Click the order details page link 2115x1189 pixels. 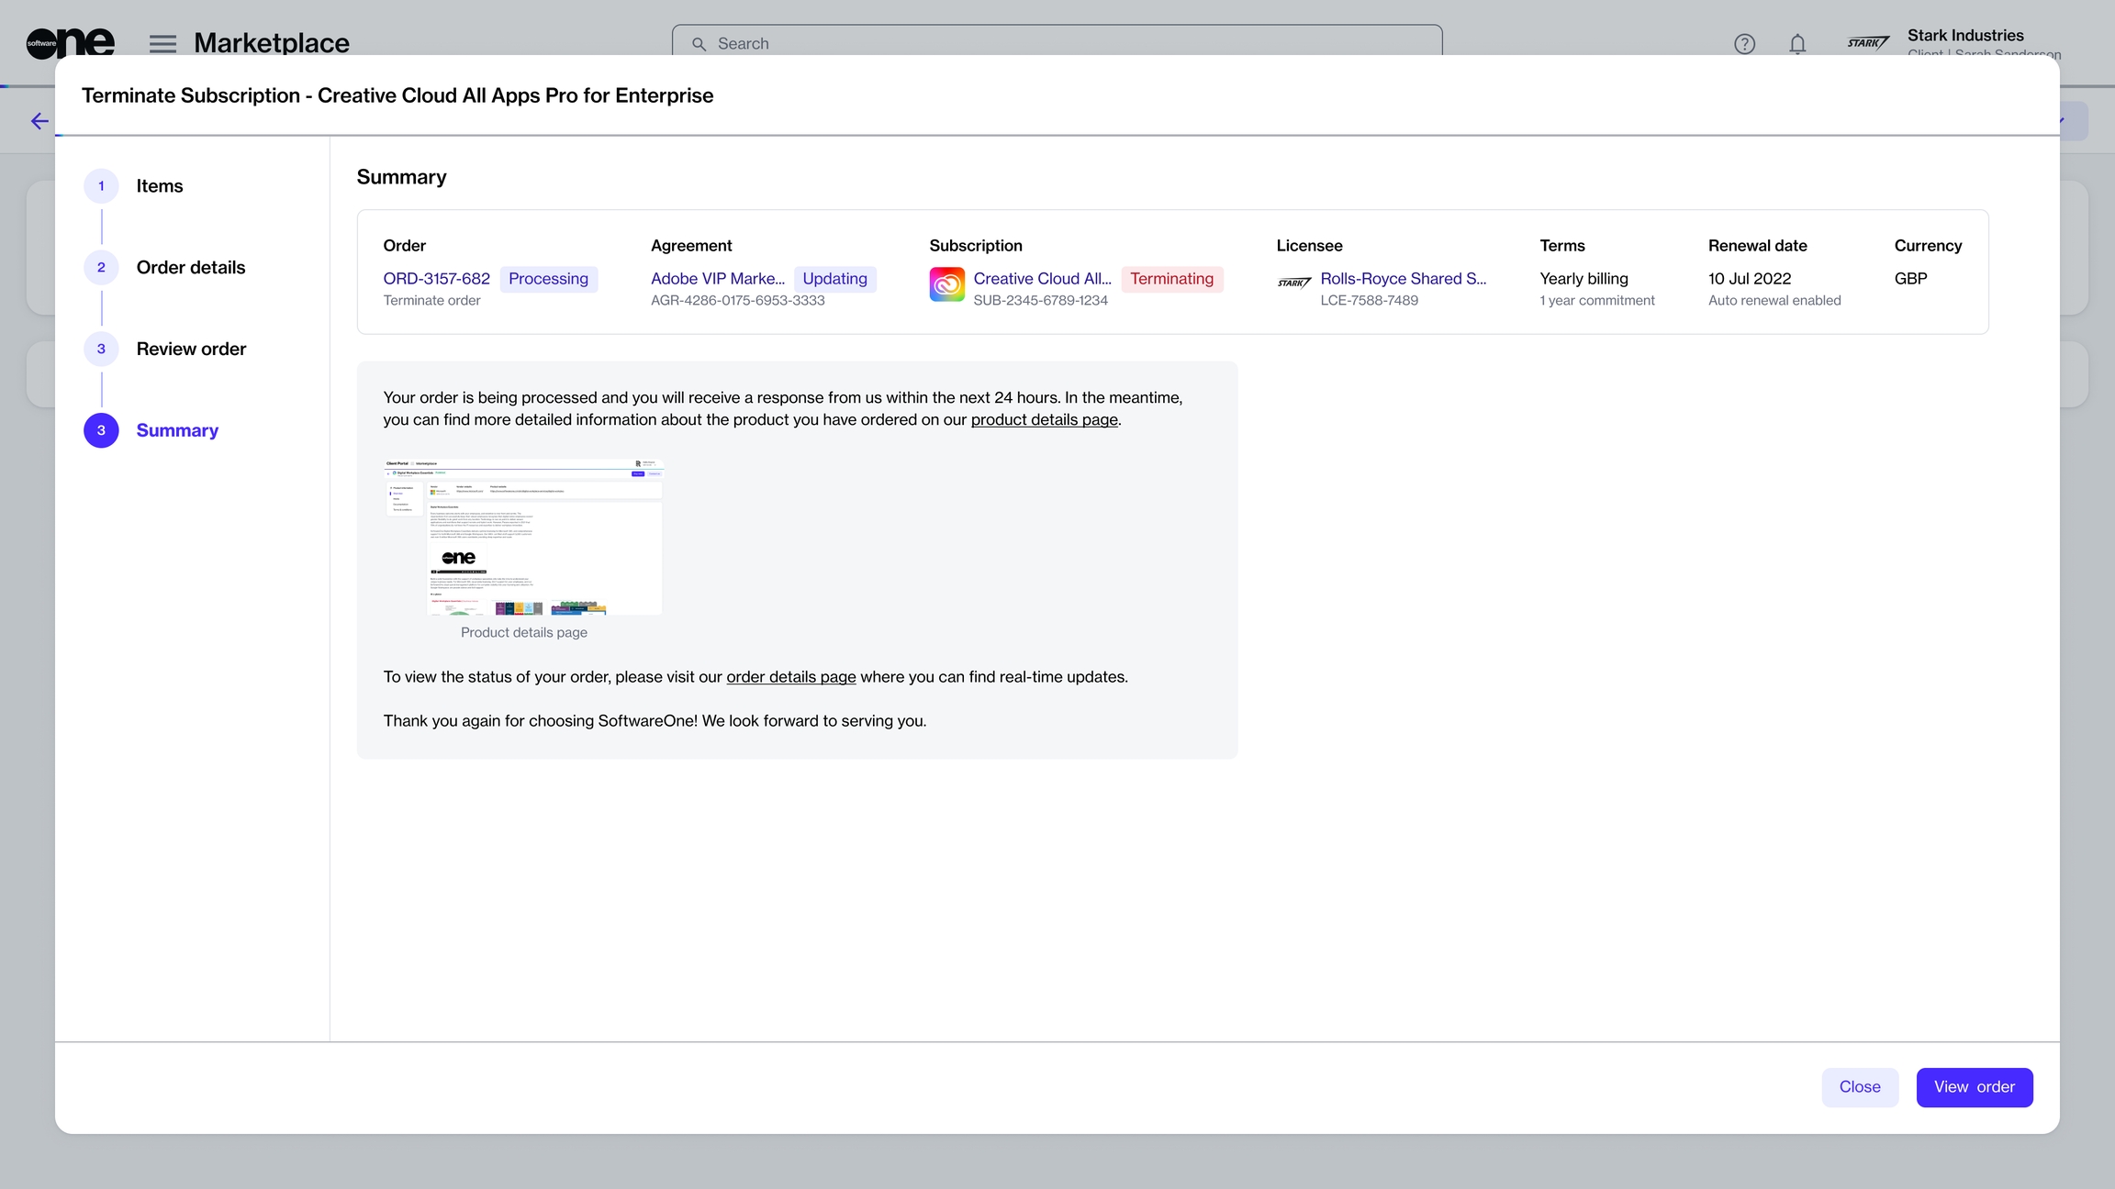click(790, 677)
